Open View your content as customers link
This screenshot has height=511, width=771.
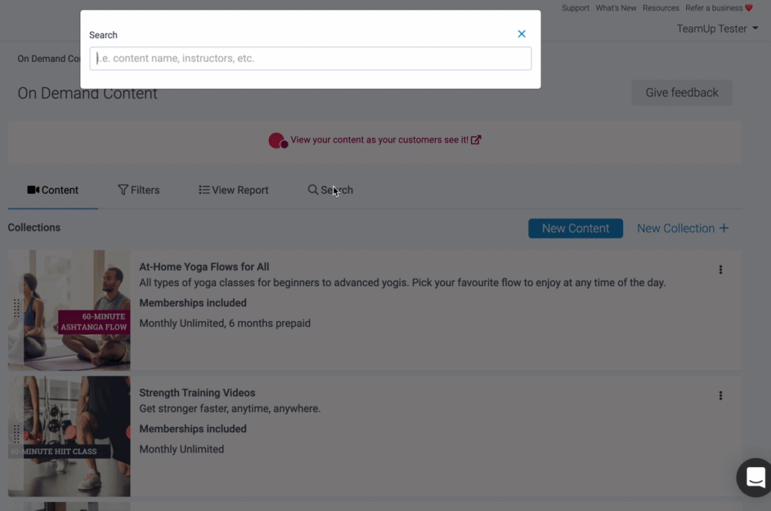[x=379, y=140]
